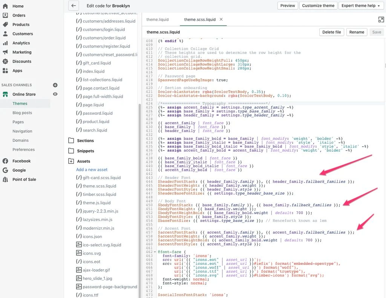Click the Products tag icon
Viewport: 386px width, 298px height.
[5, 25]
